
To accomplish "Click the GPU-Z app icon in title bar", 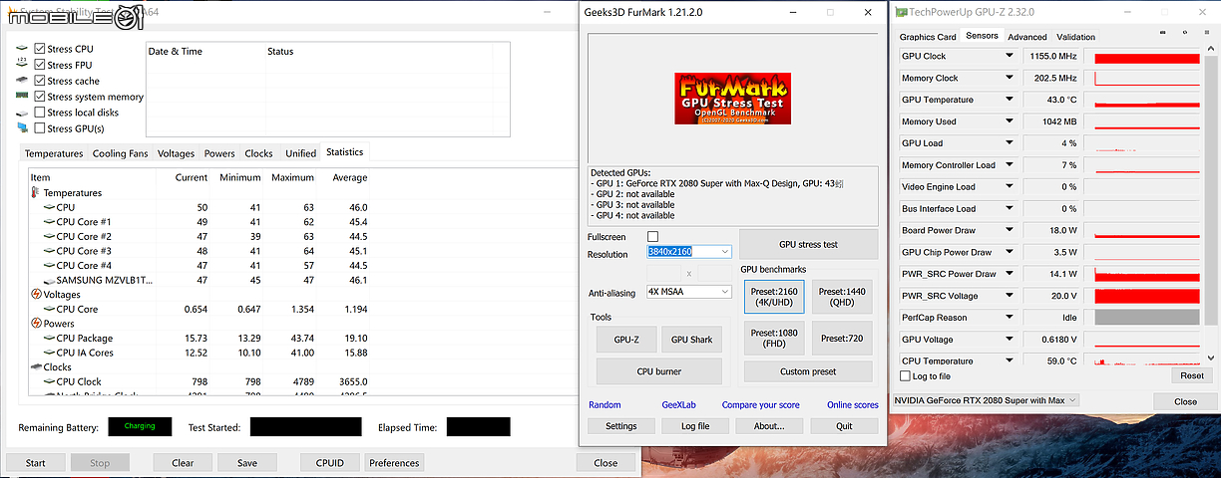I will coord(902,12).
